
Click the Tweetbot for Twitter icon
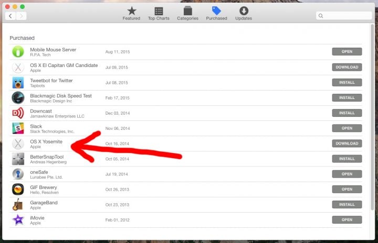click(x=18, y=83)
